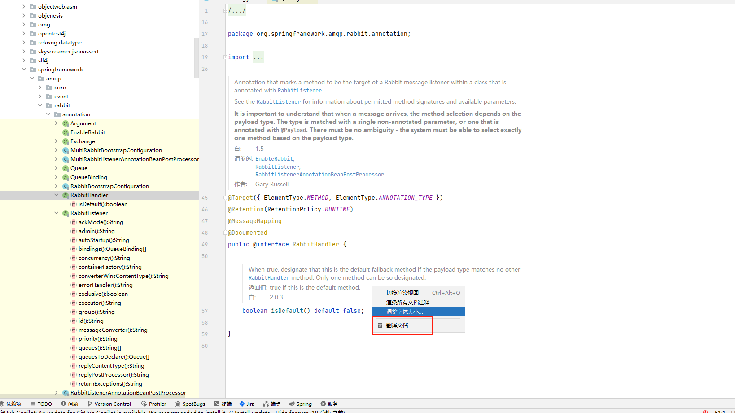
Task: Expand the Queue tree node
Action: pyautogui.click(x=56, y=168)
